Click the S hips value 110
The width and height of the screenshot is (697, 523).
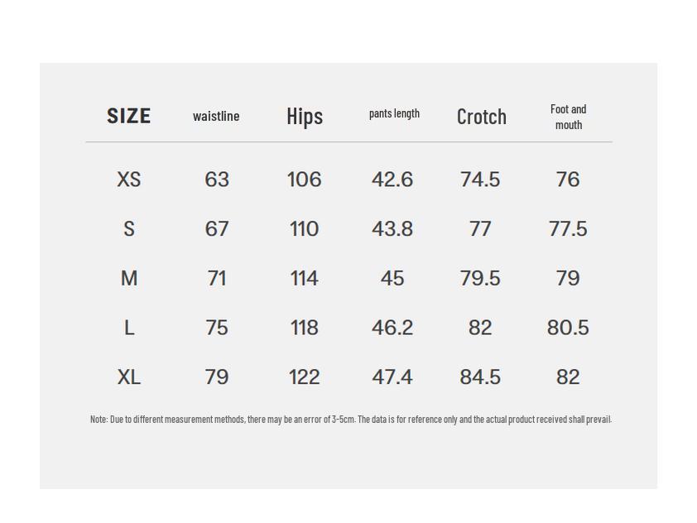click(304, 229)
